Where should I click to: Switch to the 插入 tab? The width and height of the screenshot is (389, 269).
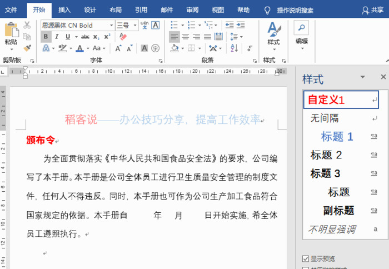click(x=64, y=10)
